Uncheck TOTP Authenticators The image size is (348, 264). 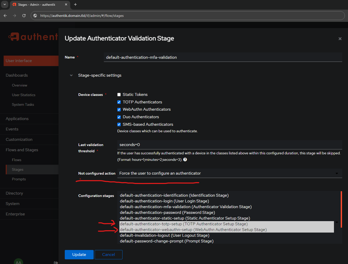coord(119,102)
